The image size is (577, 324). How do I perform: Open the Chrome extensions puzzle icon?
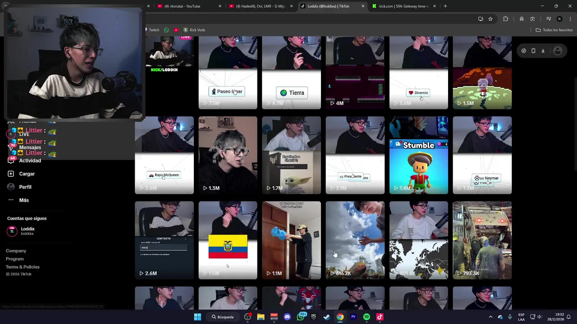(505, 19)
